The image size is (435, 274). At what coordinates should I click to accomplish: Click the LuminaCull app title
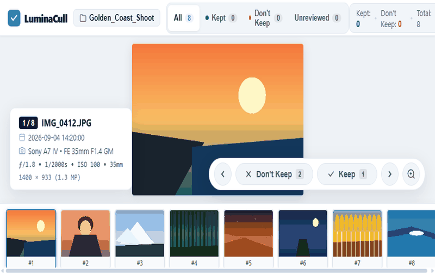pyautogui.click(x=46, y=18)
